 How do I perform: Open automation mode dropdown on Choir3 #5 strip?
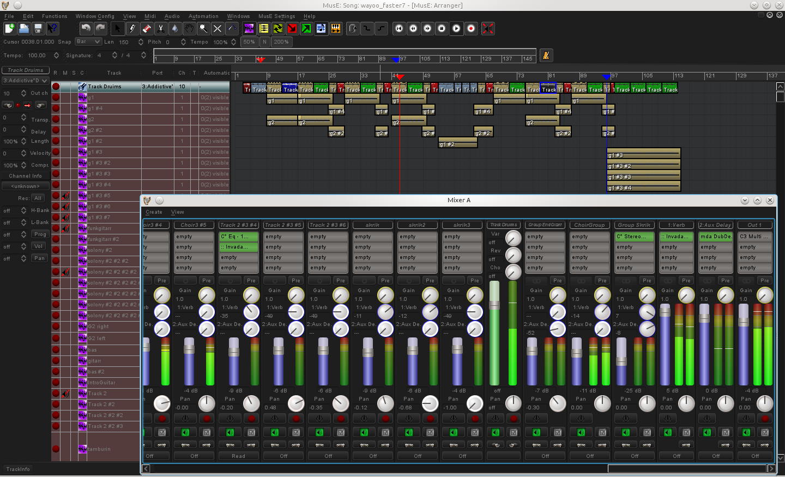click(x=194, y=456)
